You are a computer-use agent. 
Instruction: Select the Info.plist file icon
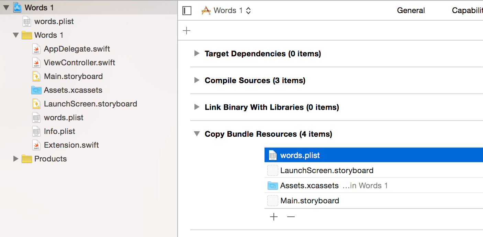pos(36,131)
